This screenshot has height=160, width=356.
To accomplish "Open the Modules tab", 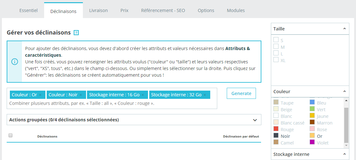I will (236, 10).
